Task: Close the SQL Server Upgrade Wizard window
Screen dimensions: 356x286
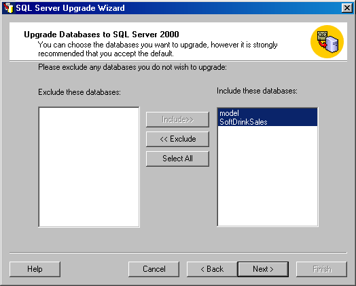Action: click(x=347, y=8)
